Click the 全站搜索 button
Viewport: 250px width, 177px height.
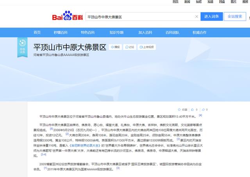point(235,17)
